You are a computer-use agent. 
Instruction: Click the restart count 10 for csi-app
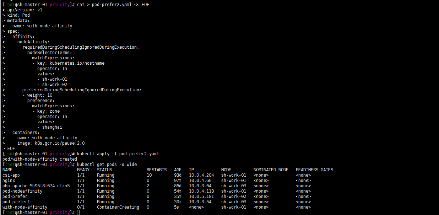point(149,175)
